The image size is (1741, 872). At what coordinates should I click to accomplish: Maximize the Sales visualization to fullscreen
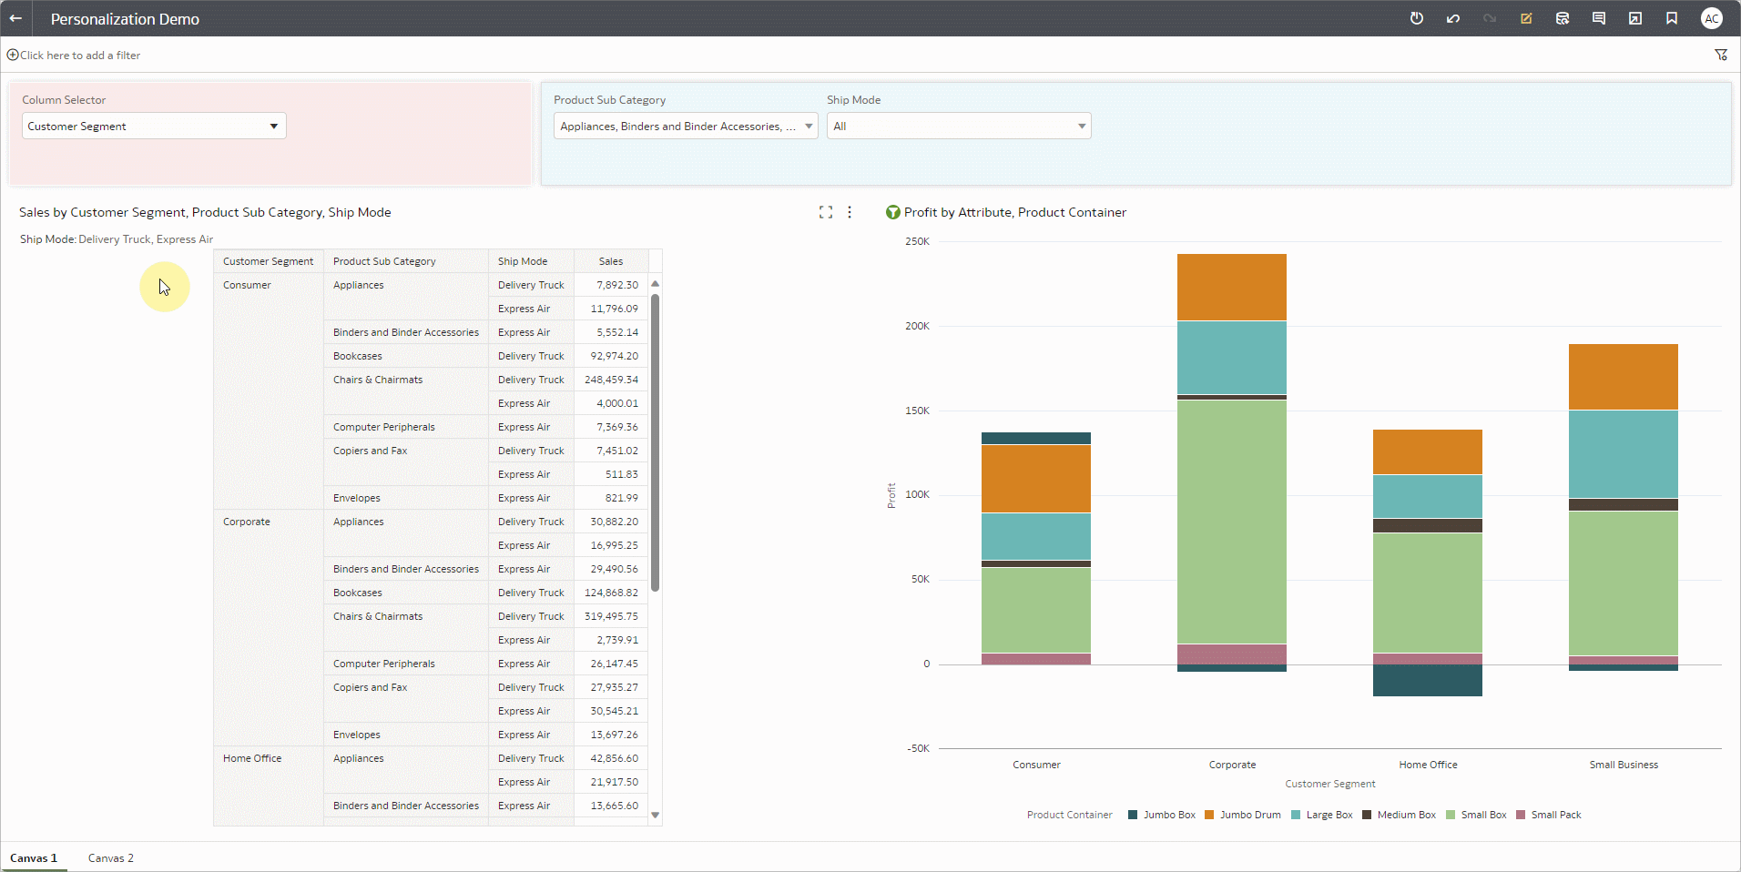click(x=825, y=212)
